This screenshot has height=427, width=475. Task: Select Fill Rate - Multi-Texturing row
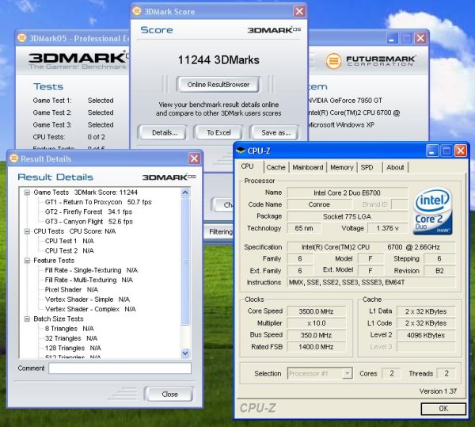pyautogui.click(x=89, y=280)
